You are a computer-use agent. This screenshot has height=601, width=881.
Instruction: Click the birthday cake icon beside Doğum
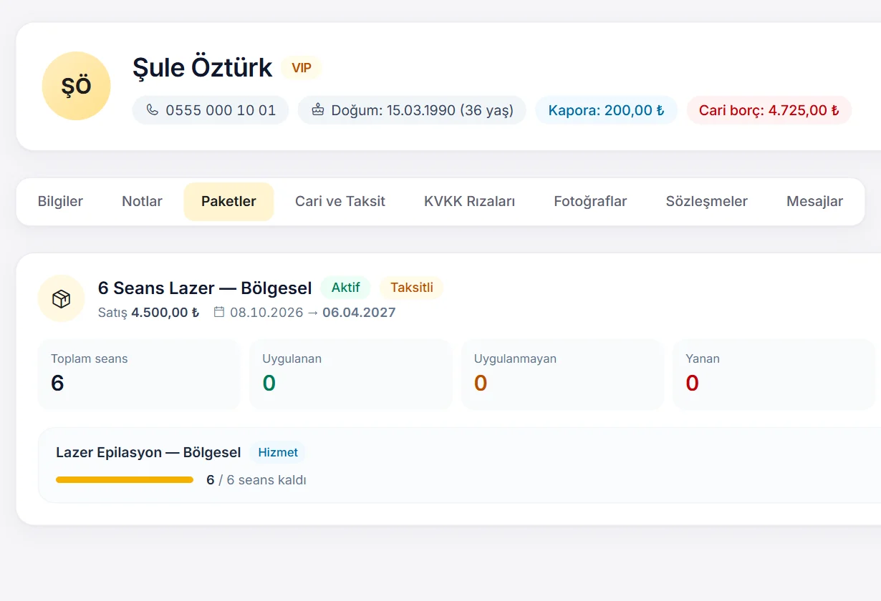click(x=318, y=110)
